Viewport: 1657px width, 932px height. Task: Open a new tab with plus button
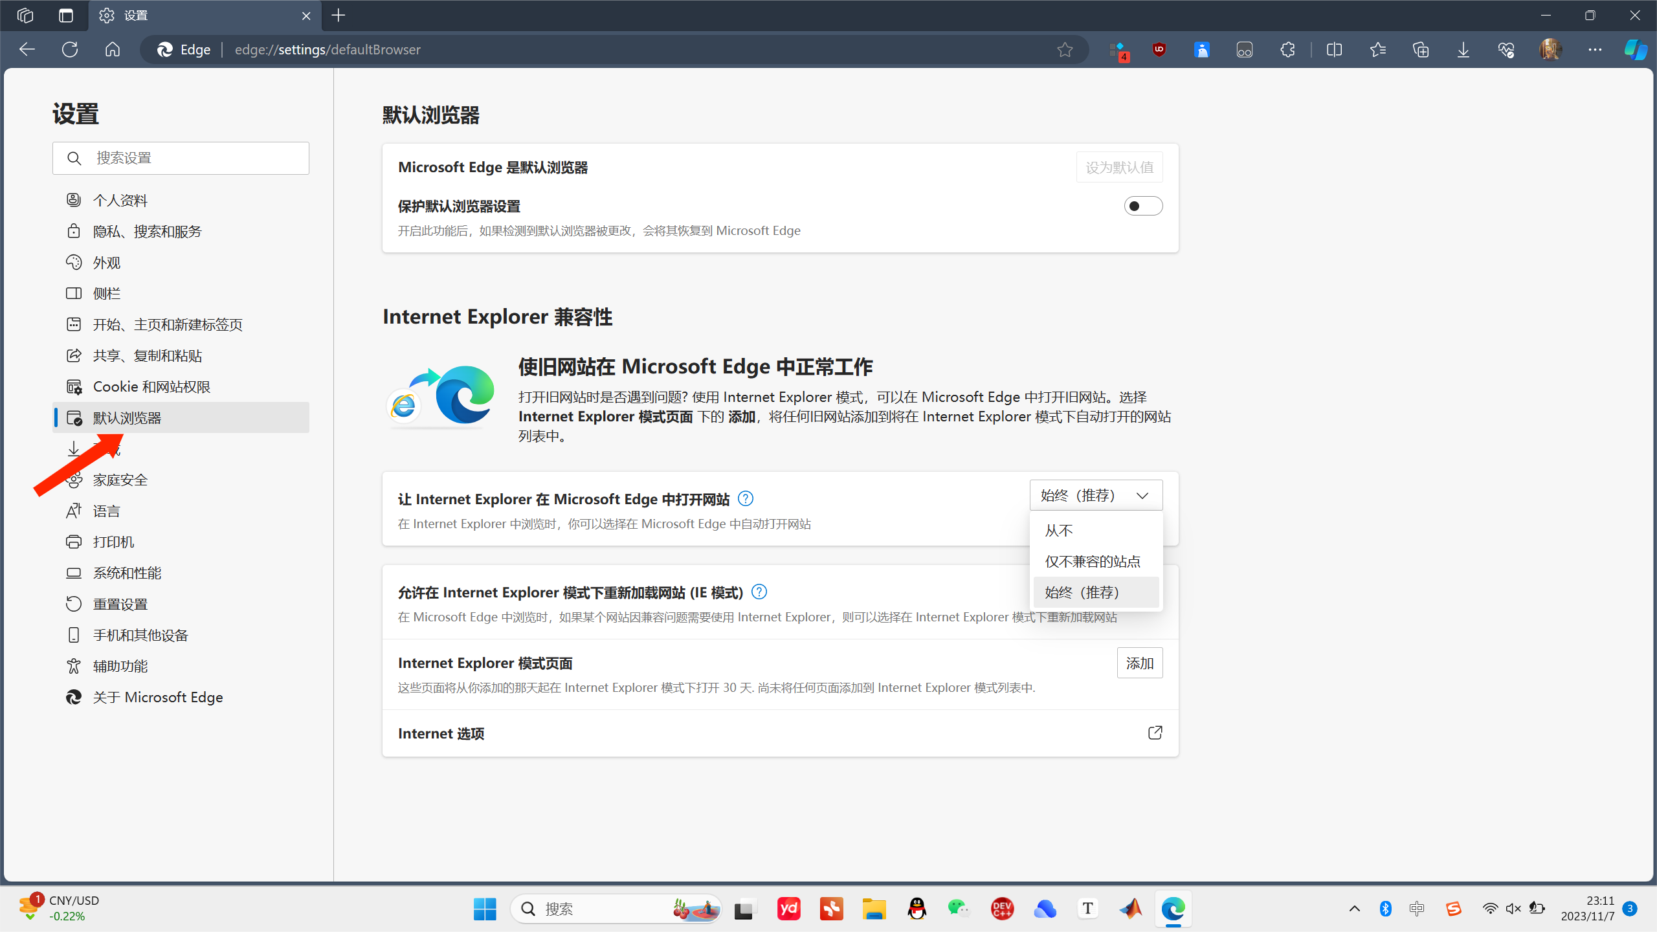click(x=339, y=15)
